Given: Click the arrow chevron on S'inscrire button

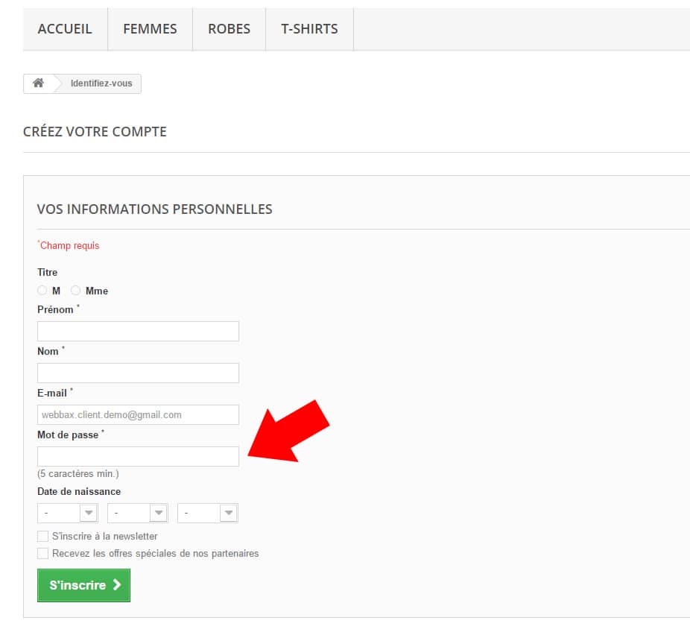Looking at the screenshot, I should (x=117, y=585).
